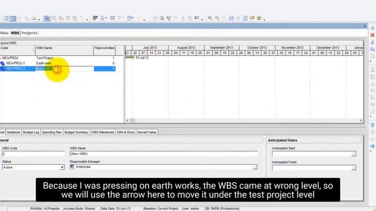This screenshot has width=376, height=211.
Task: Click the blue columns-pane icon before the speech bubble
Action: pyautogui.click(x=245, y=18)
